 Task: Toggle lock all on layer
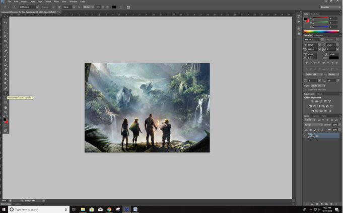[322, 130]
